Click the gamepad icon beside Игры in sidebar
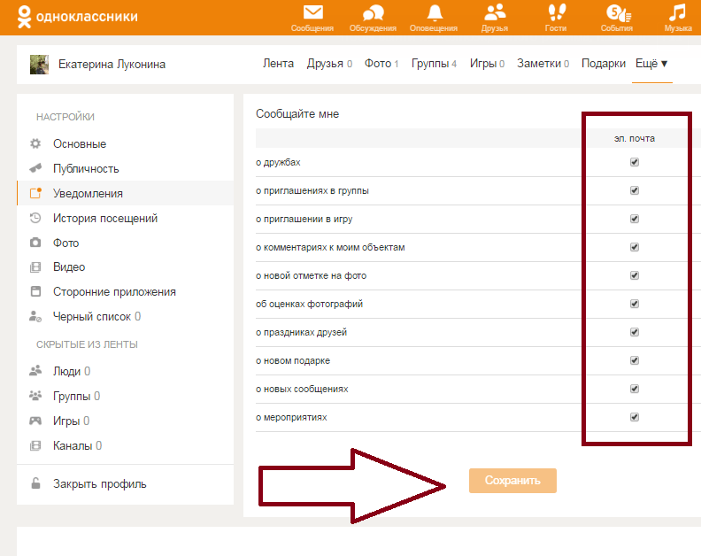Screen dimensions: 701x556 coord(35,421)
